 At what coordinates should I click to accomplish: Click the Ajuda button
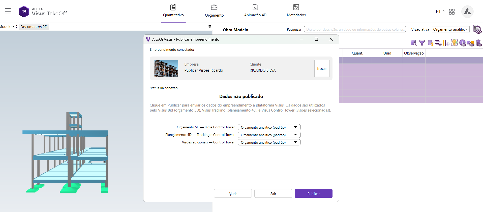click(x=233, y=193)
